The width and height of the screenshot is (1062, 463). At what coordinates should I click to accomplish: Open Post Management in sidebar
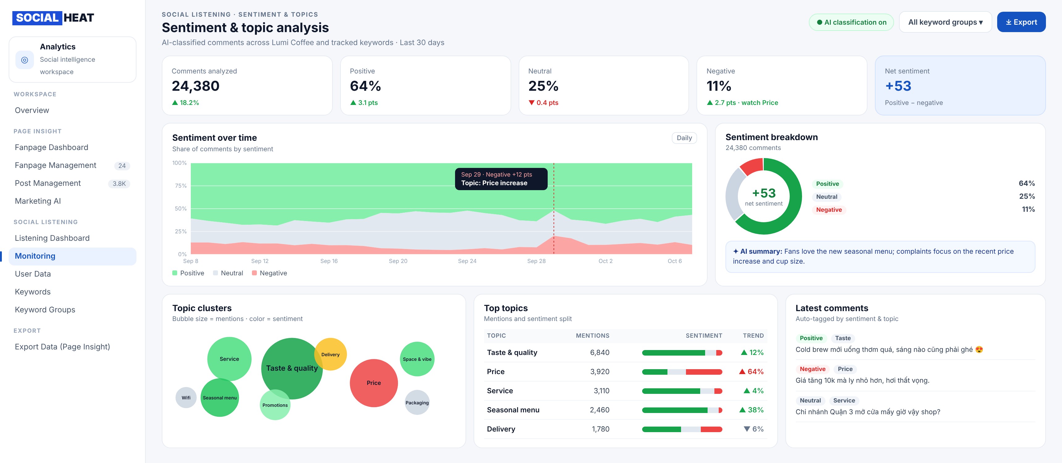[x=73, y=183]
